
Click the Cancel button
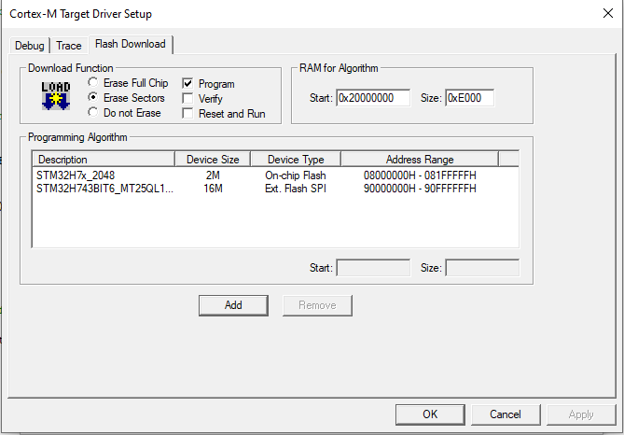[506, 414]
